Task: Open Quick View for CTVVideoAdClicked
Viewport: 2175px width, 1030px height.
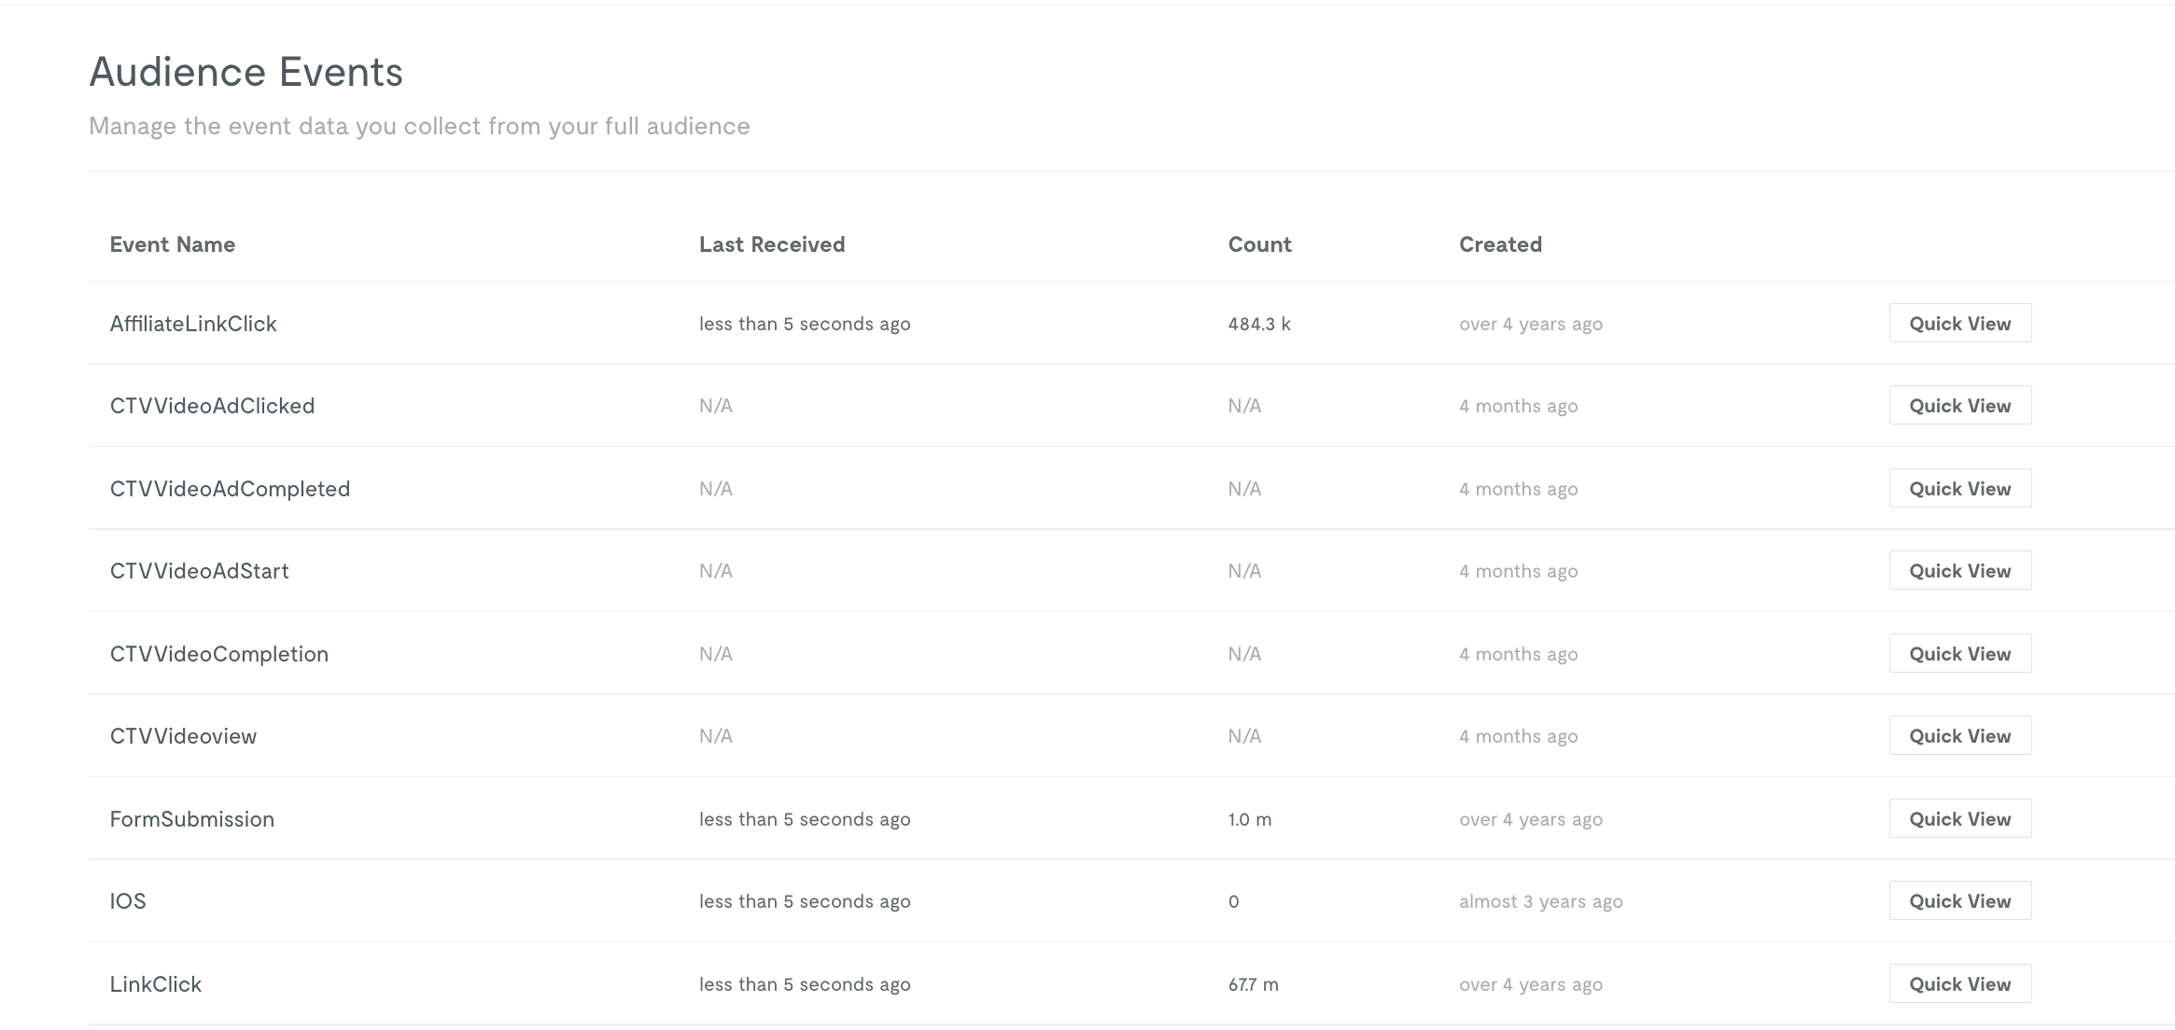Action: pos(1960,405)
